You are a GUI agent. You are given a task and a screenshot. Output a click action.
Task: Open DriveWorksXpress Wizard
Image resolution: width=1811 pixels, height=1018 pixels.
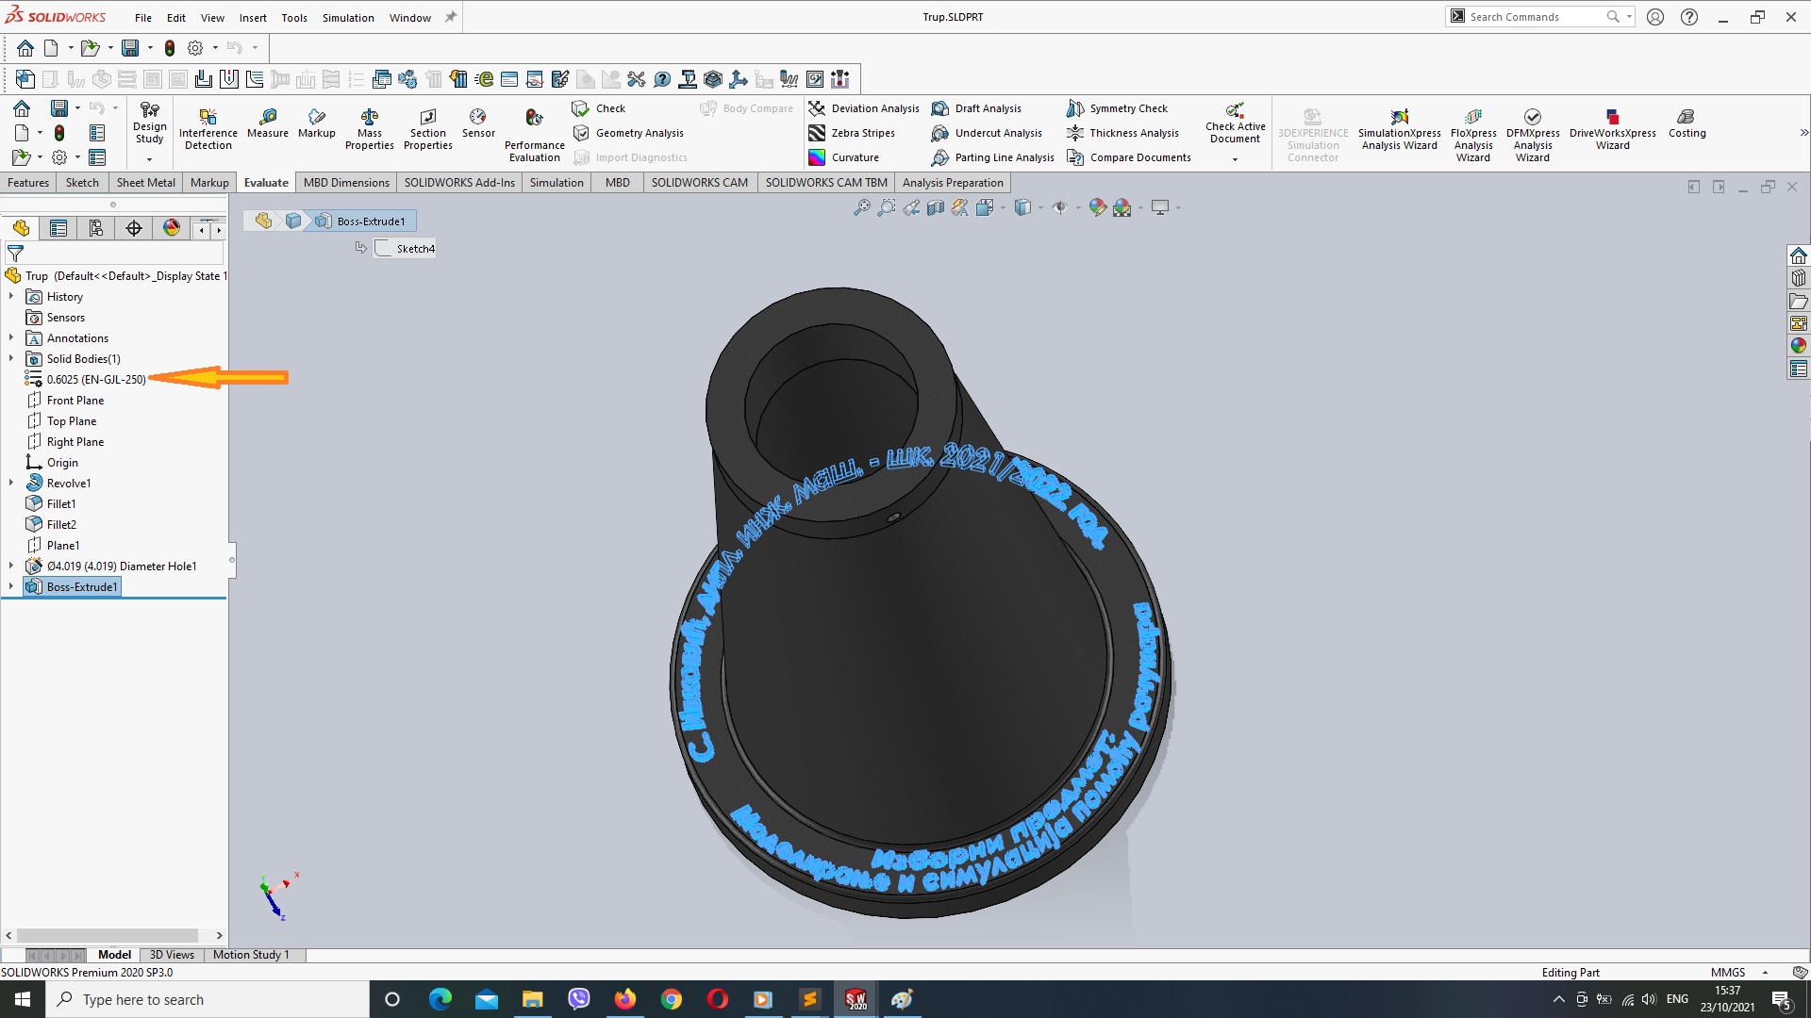(1612, 128)
